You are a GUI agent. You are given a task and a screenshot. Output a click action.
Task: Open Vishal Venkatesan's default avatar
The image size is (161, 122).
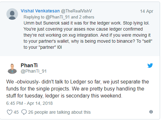12,14
